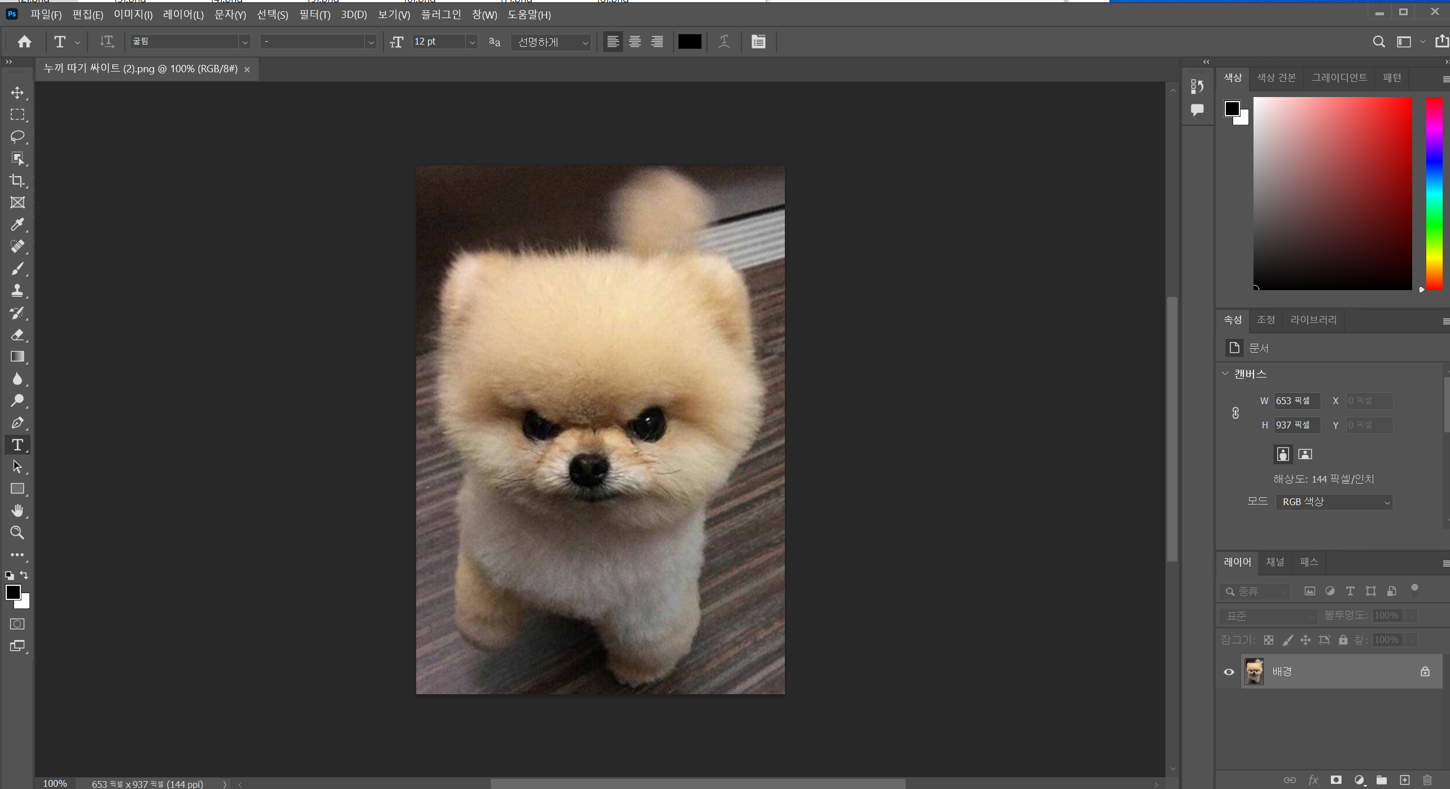Select the Crop tool
This screenshot has width=1450, height=789.
18,181
